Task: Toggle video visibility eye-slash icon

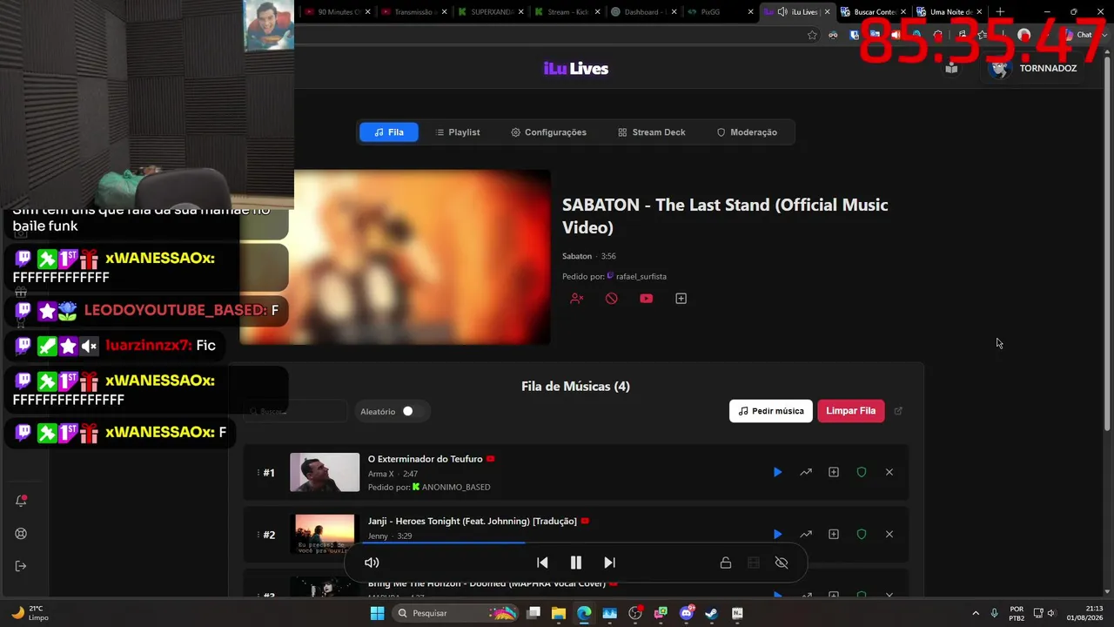Action: 782,563
